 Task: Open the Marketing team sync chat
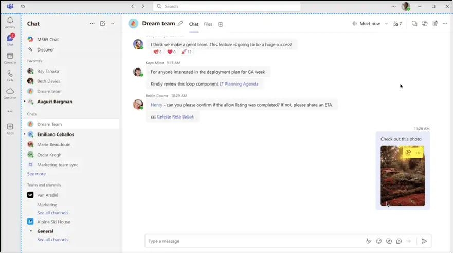pos(58,165)
